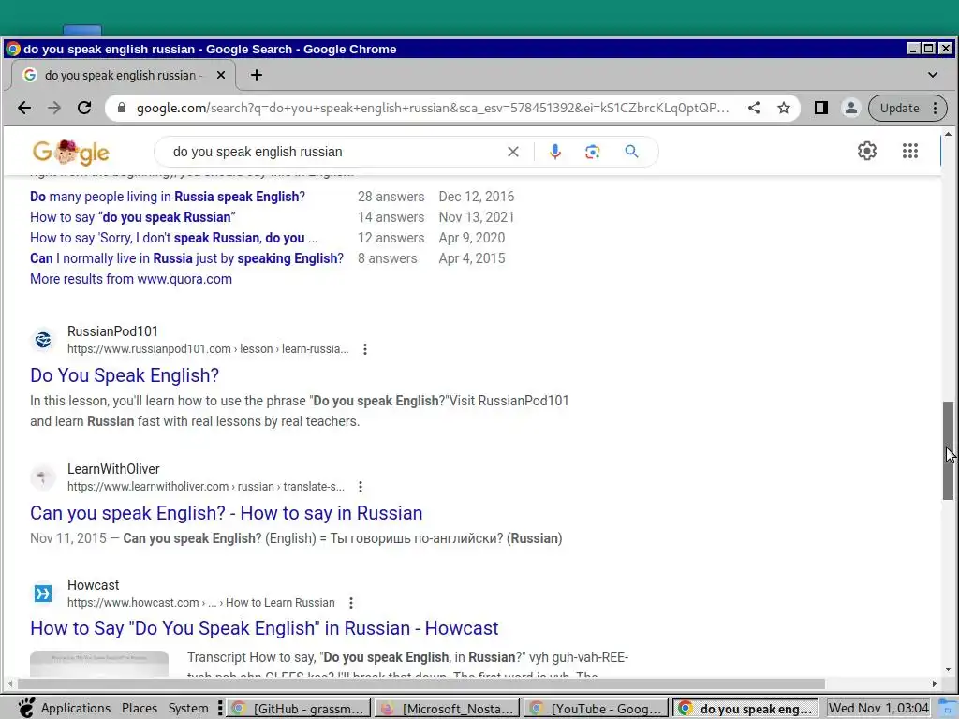Click the learnwitholiver.com URL breadcrumb
Viewport: 959px width, 719px height.
click(x=206, y=487)
